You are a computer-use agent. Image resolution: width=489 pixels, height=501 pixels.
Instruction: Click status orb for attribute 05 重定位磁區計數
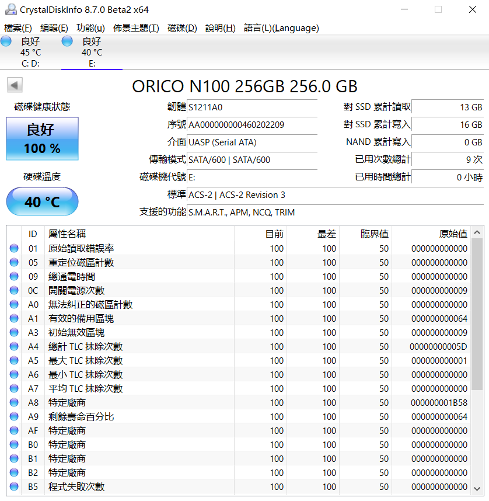[14, 262]
